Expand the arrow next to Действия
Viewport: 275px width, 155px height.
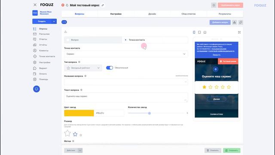[80, 150]
